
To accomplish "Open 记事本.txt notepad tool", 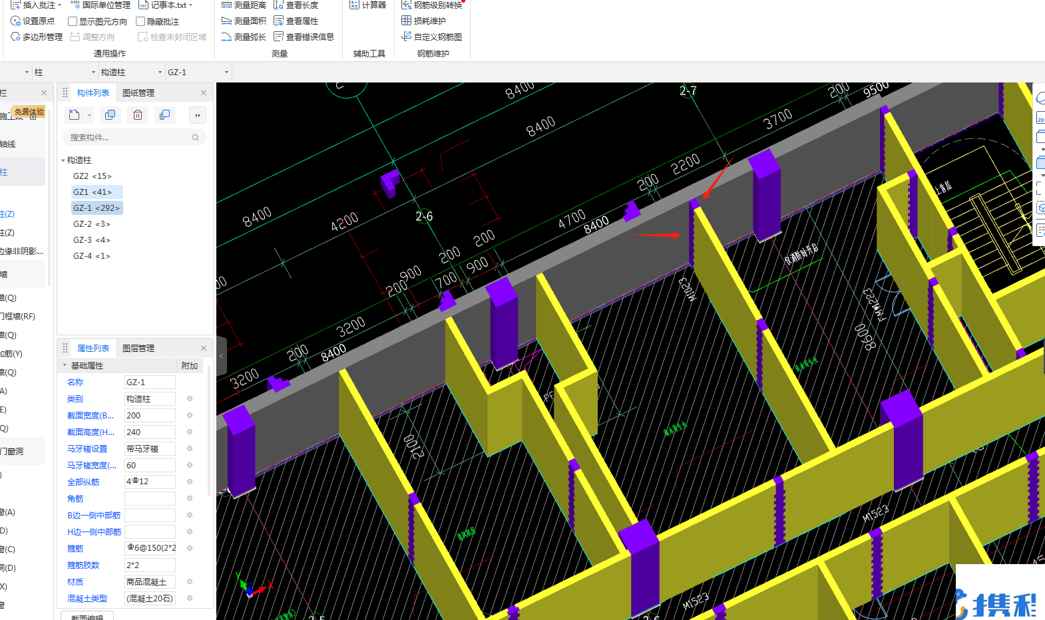I will (162, 5).
